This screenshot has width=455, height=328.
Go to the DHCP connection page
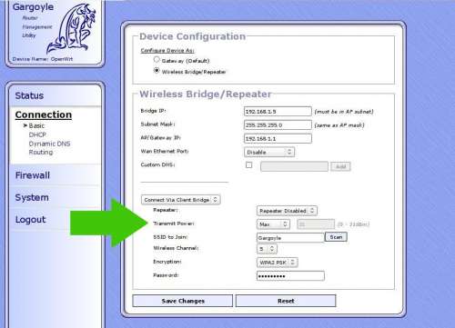click(37, 134)
